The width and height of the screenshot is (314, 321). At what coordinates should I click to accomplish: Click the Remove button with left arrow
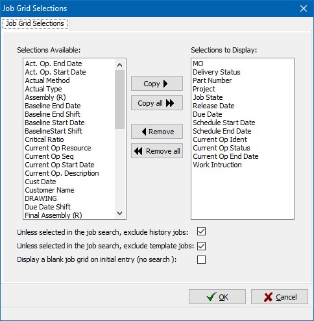[x=157, y=132]
